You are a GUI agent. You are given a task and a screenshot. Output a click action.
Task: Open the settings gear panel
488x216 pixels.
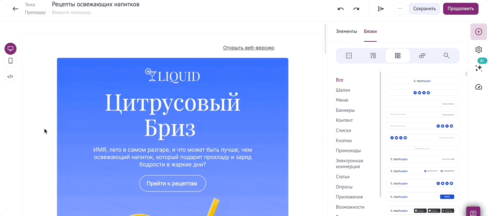click(x=479, y=49)
